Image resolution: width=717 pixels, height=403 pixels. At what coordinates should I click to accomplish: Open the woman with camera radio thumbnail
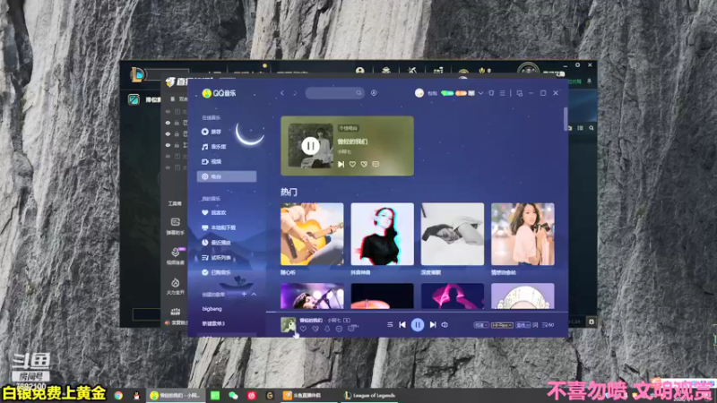523,234
